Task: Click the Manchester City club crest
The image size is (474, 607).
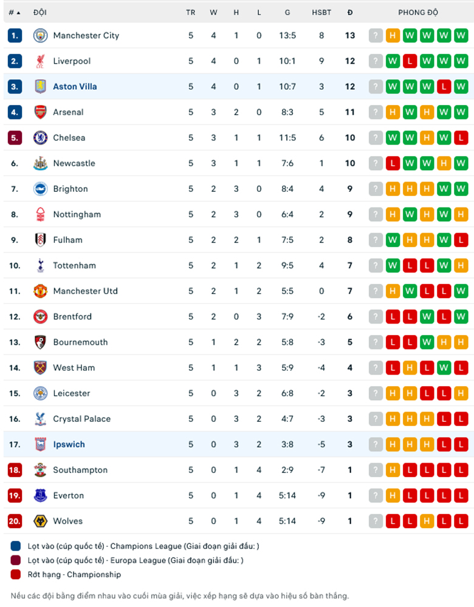Action: [40, 35]
